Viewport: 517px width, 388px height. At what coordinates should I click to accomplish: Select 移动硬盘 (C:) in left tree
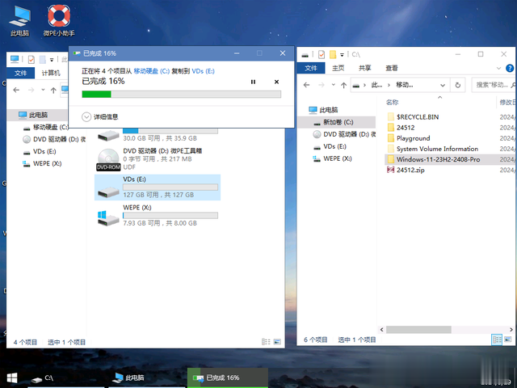(45, 127)
